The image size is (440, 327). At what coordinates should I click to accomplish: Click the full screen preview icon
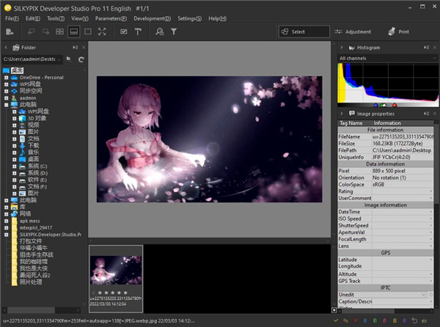102,32
